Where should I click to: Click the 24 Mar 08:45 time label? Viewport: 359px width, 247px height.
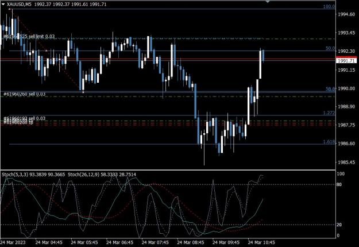191,242
